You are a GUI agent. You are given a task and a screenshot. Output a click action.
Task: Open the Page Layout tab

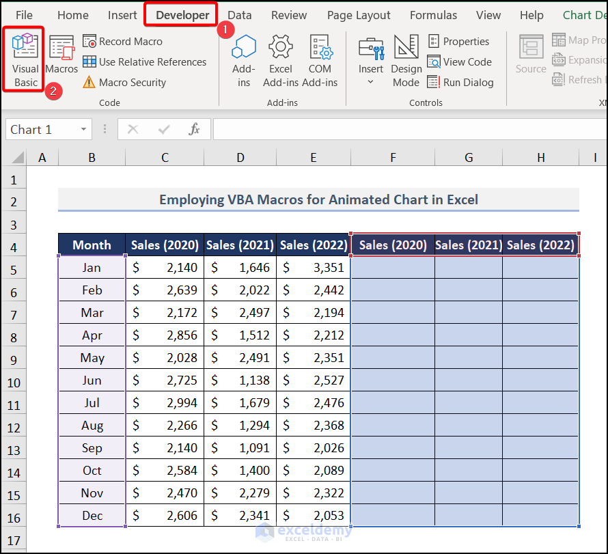click(x=359, y=15)
